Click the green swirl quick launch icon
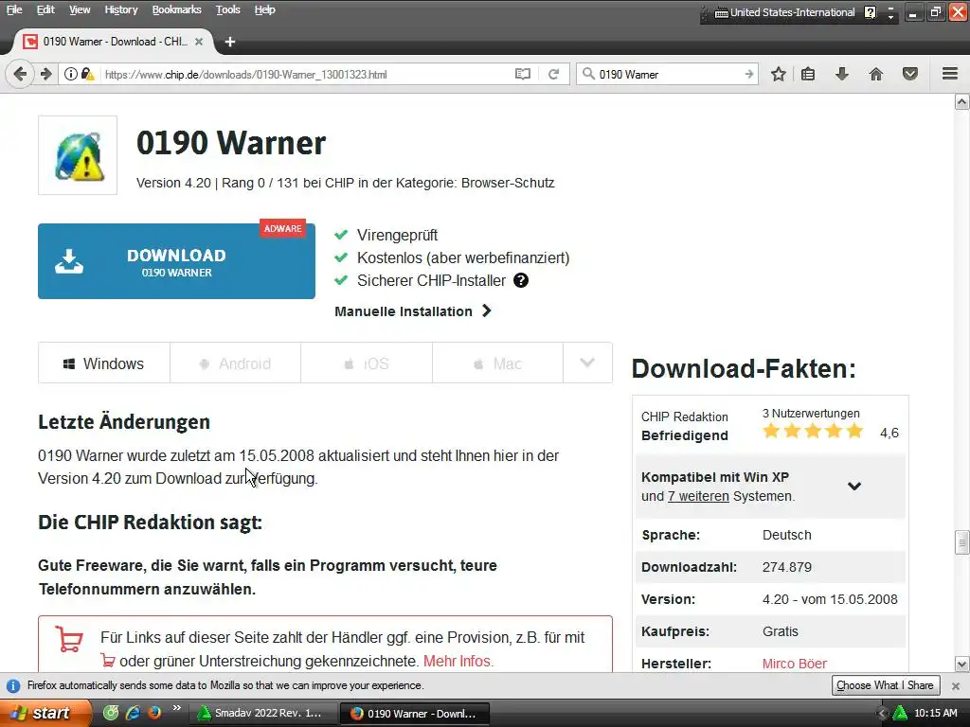970x727 pixels. pos(111,713)
